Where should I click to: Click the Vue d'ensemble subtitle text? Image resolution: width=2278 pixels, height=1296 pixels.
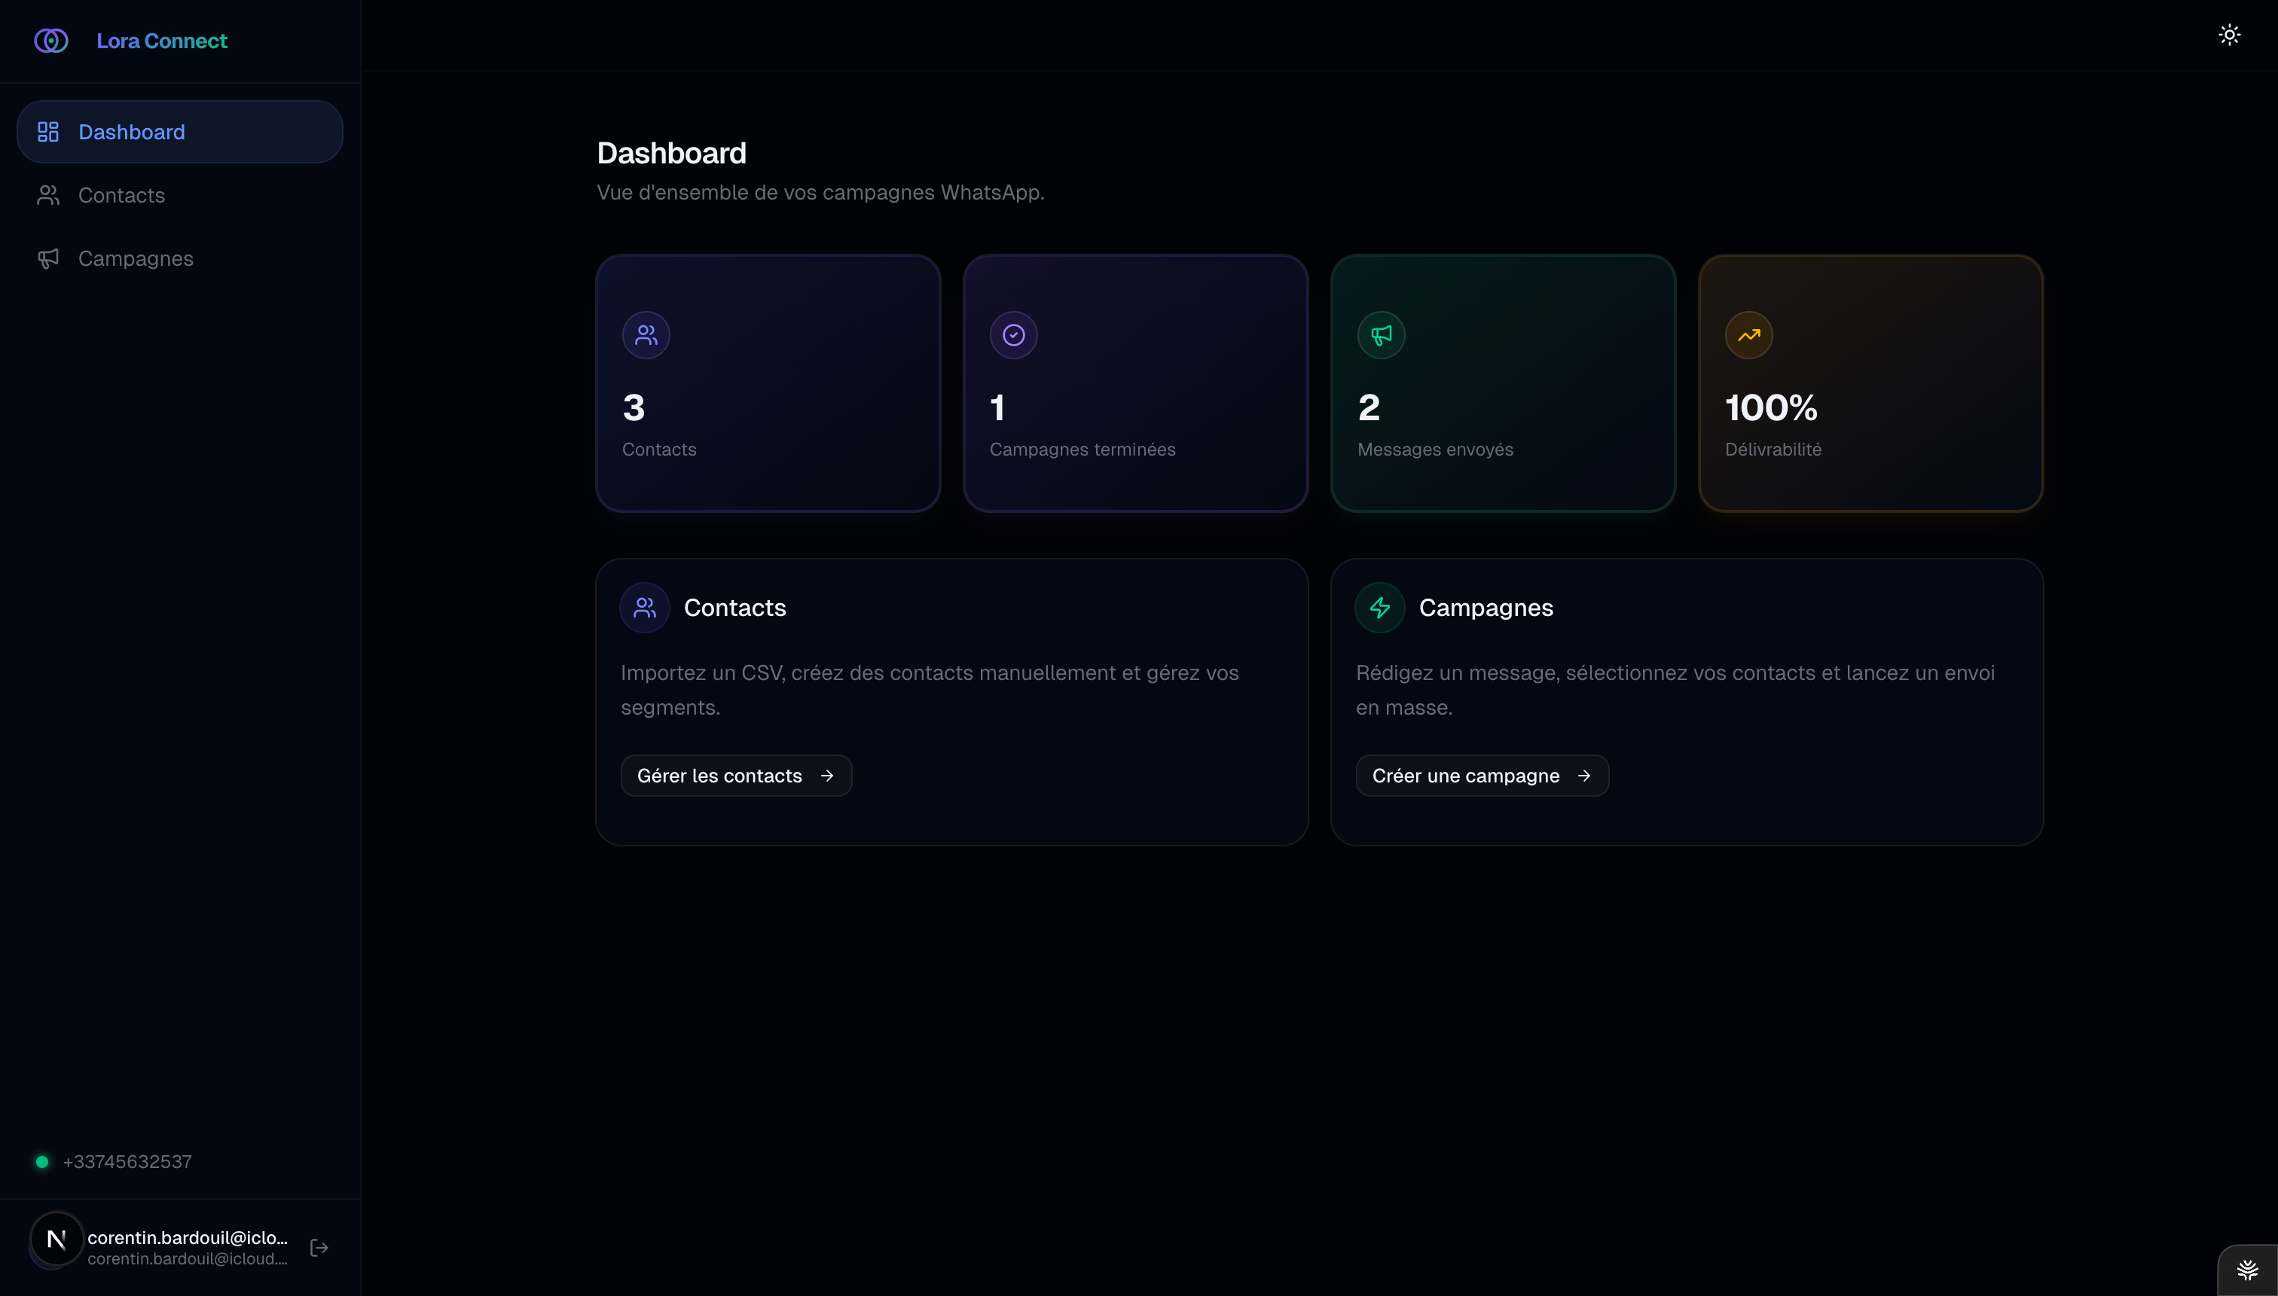pyautogui.click(x=820, y=192)
